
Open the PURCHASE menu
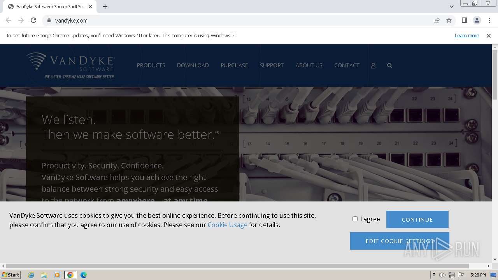click(x=234, y=65)
